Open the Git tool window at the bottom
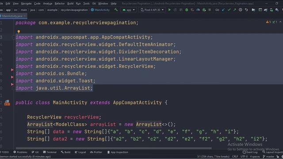The height and width of the screenshot is (159, 283). pyautogui.click(x=35, y=152)
